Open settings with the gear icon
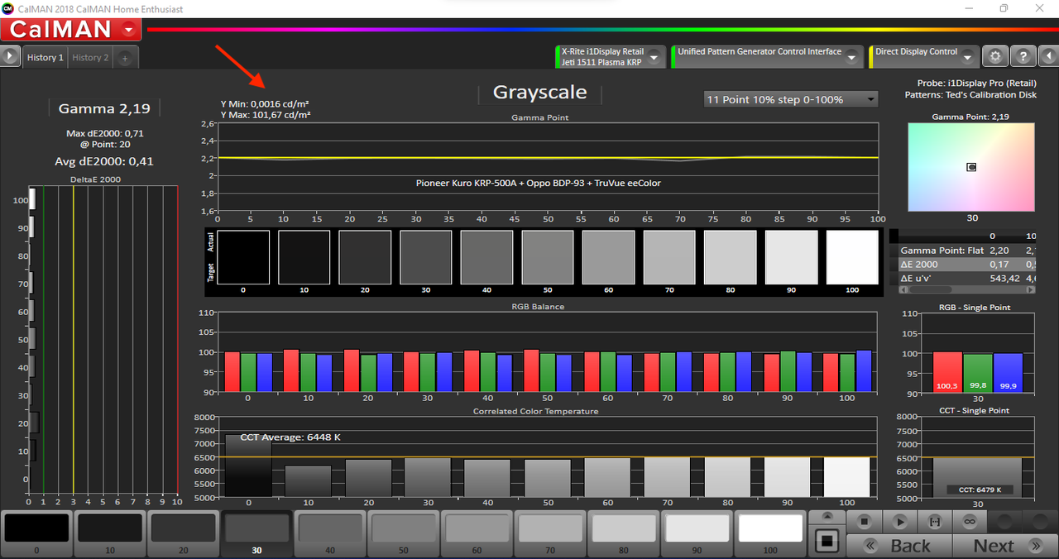The height and width of the screenshot is (559, 1059). click(x=995, y=56)
